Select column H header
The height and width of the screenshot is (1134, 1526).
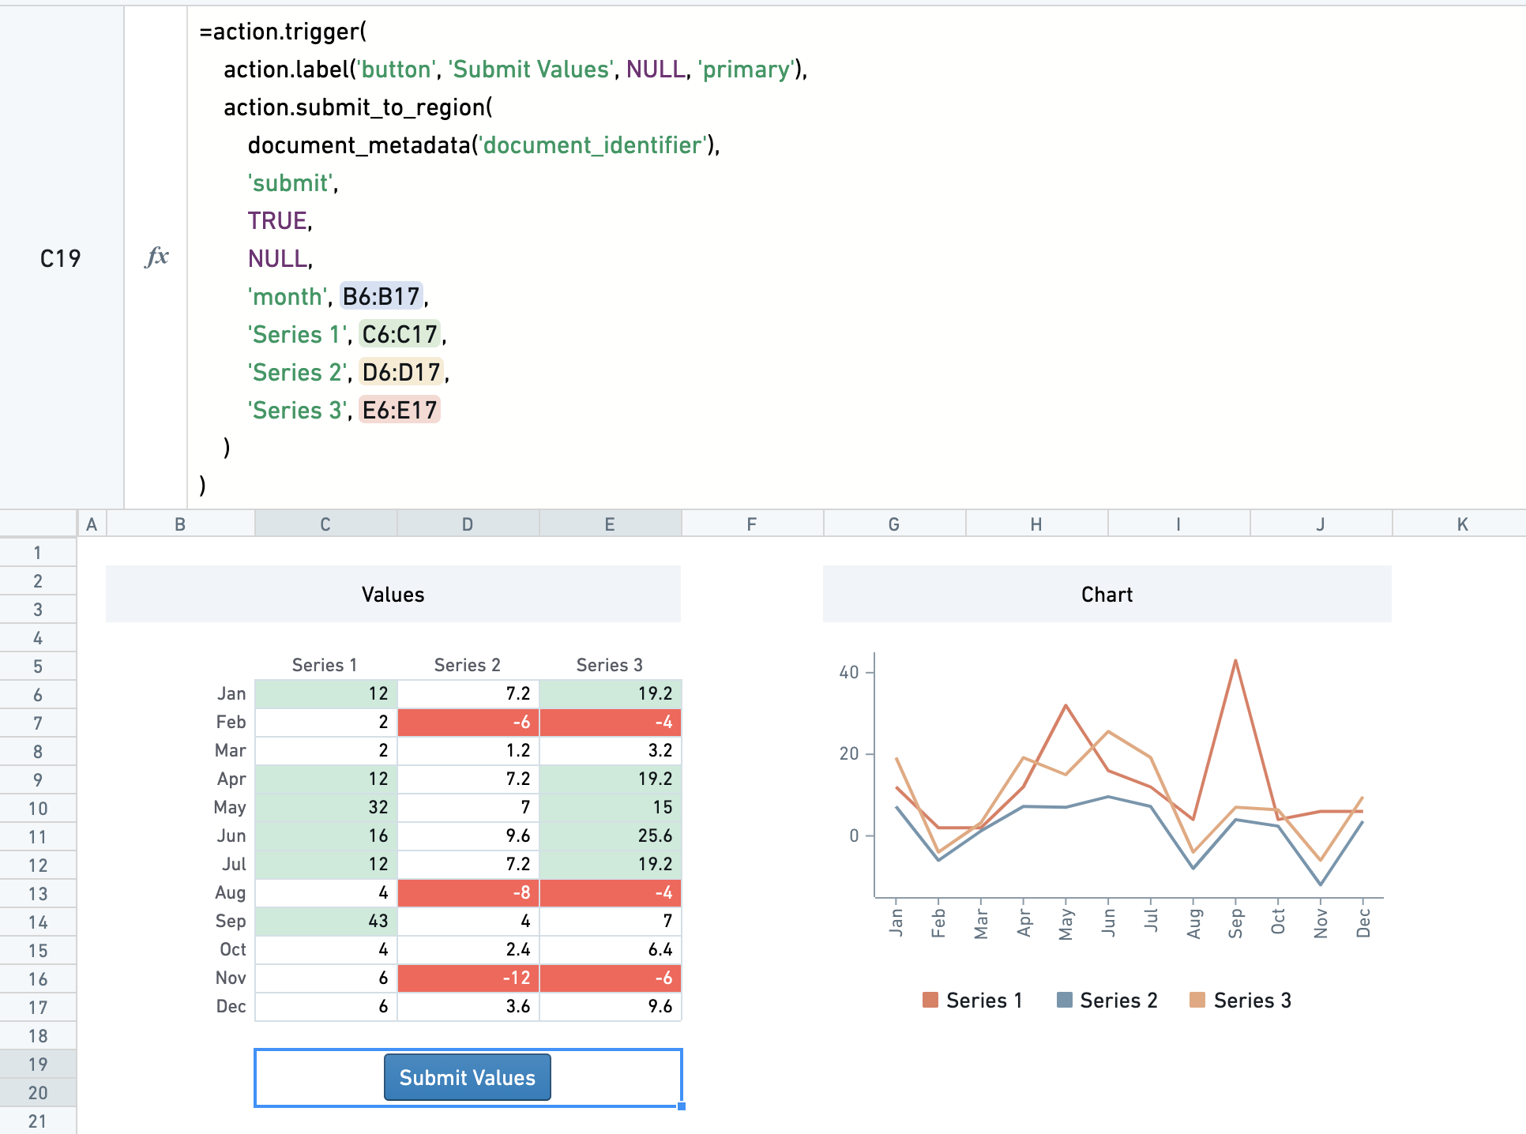click(x=1036, y=524)
